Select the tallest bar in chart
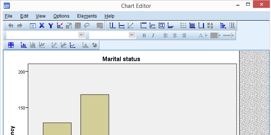271x135 pixels. tap(95, 115)
